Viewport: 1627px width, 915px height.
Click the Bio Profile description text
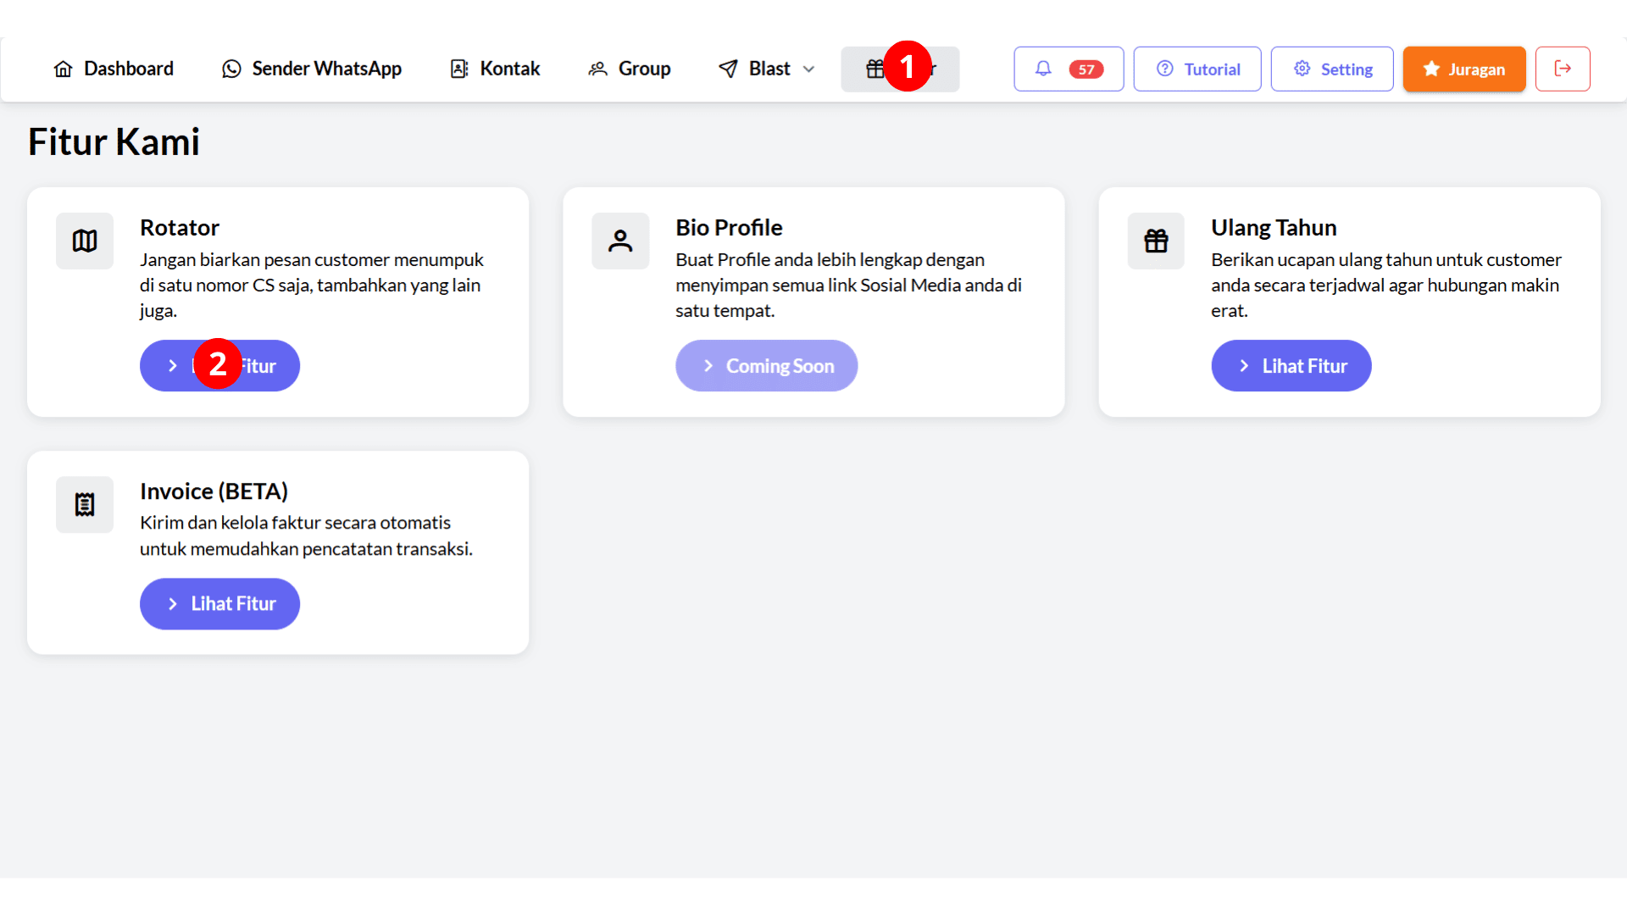848,285
